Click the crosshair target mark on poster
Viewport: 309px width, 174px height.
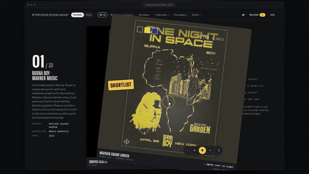click(126, 141)
